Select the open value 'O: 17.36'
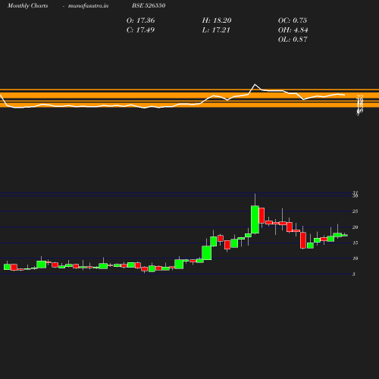This screenshot has width=379, height=379. coord(140,20)
